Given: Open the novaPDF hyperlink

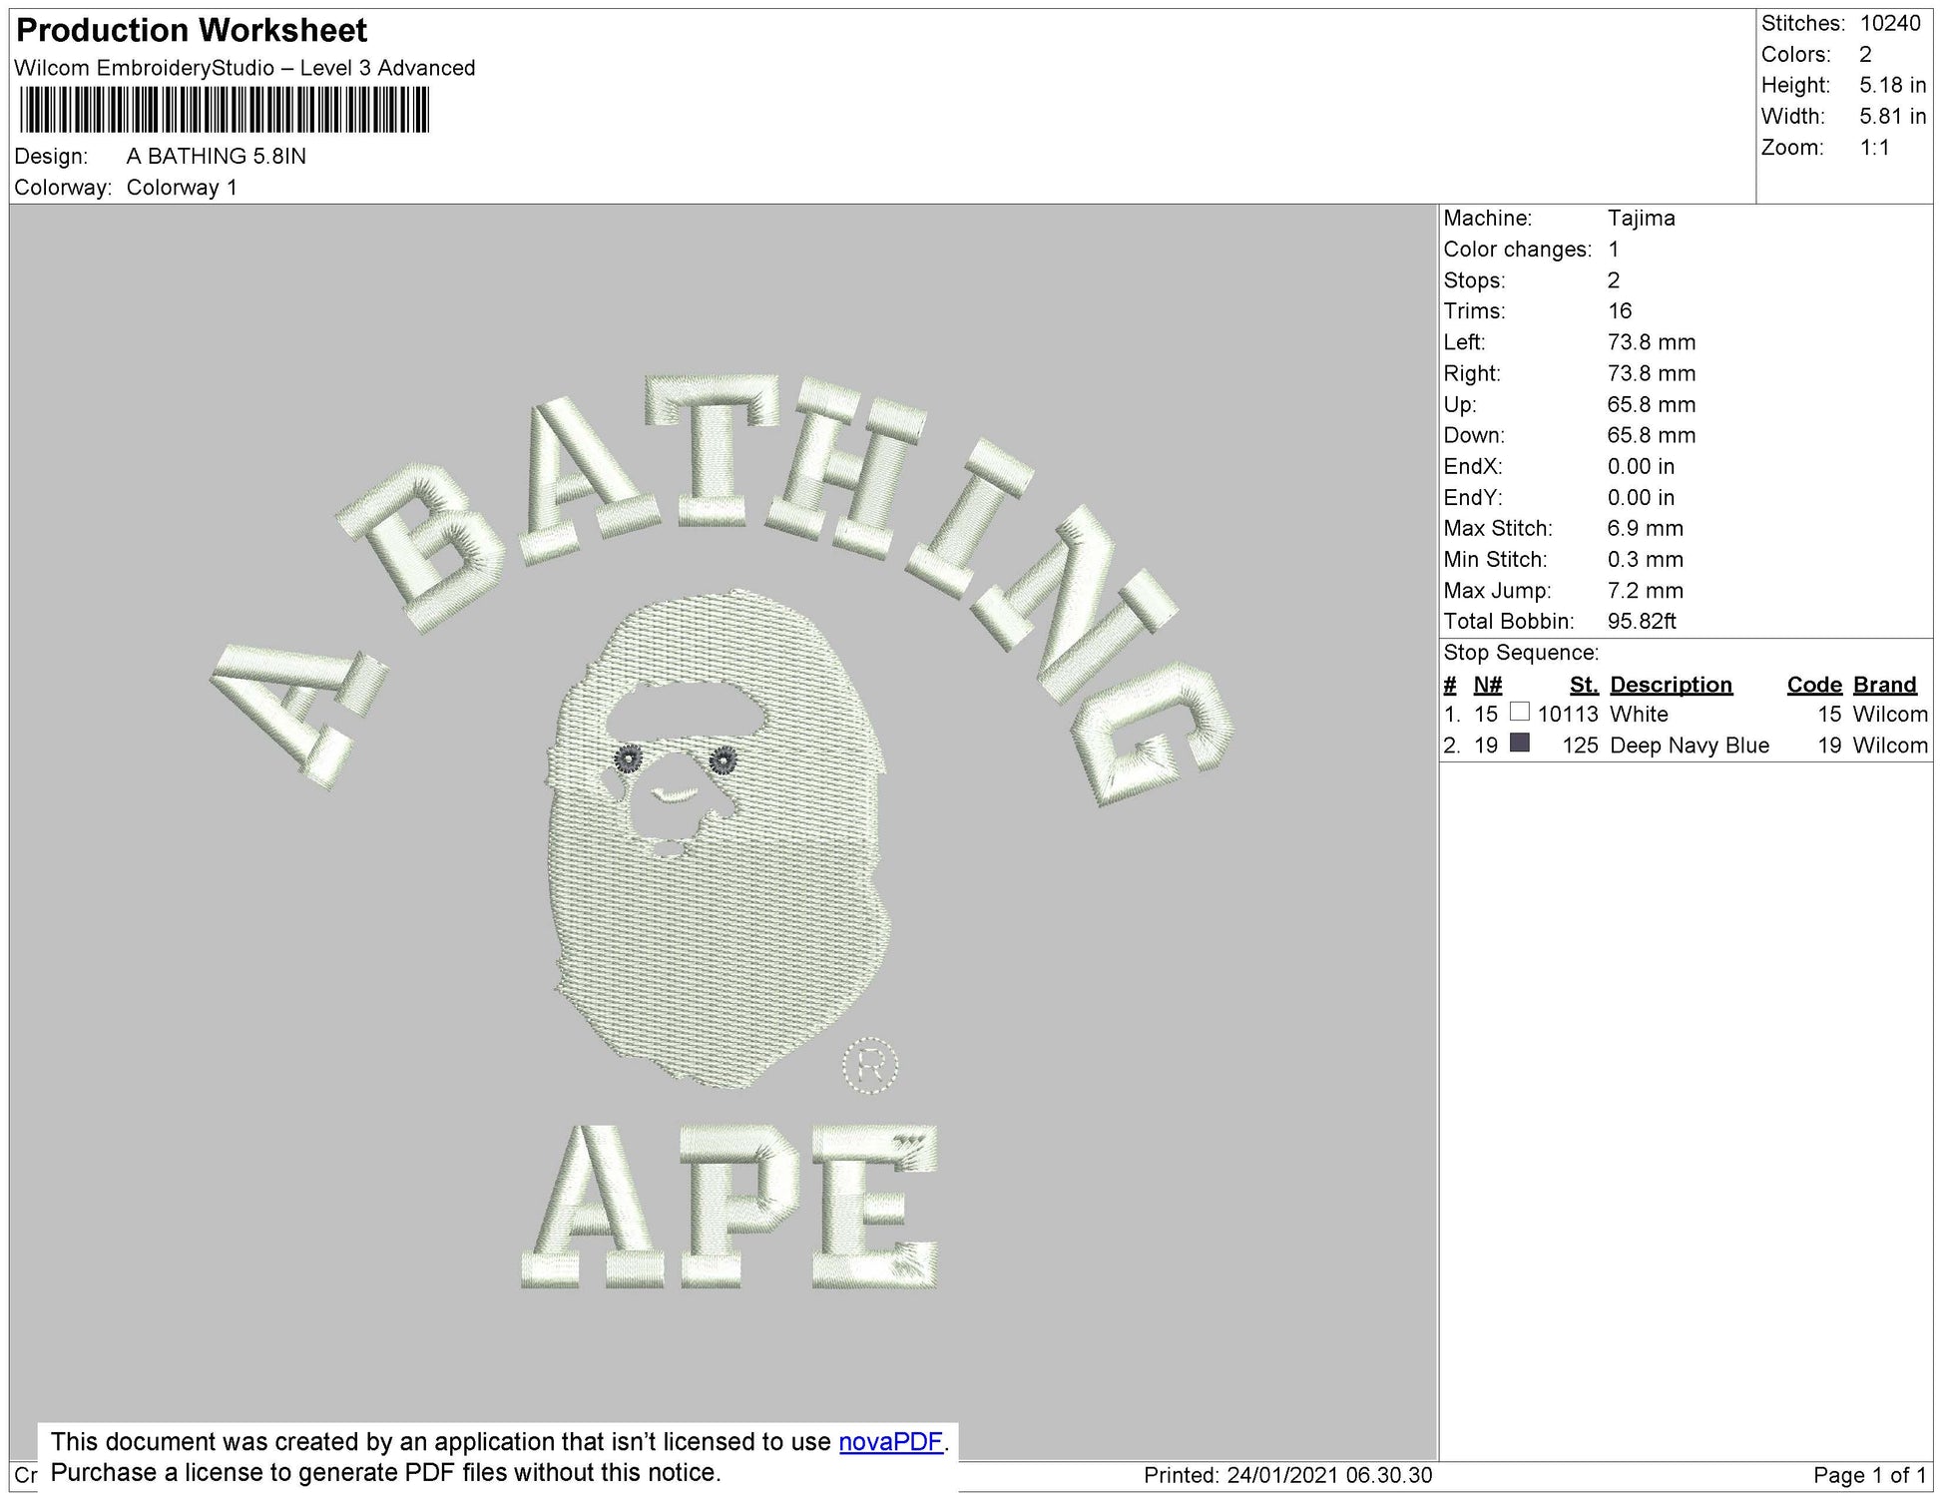Looking at the screenshot, I should click(890, 1442).
